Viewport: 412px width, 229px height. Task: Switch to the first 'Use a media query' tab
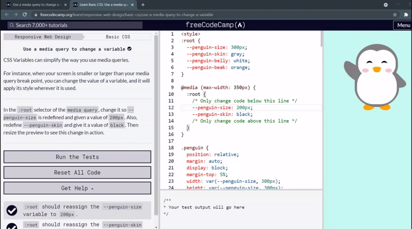(36, 5)
